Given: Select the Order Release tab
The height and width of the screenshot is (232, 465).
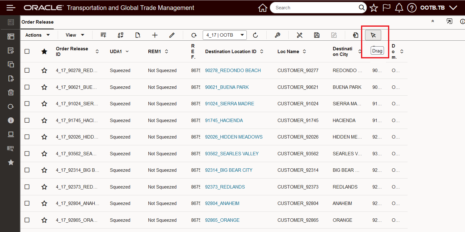Looking at the screenshot, I should (x=38, y=22).
